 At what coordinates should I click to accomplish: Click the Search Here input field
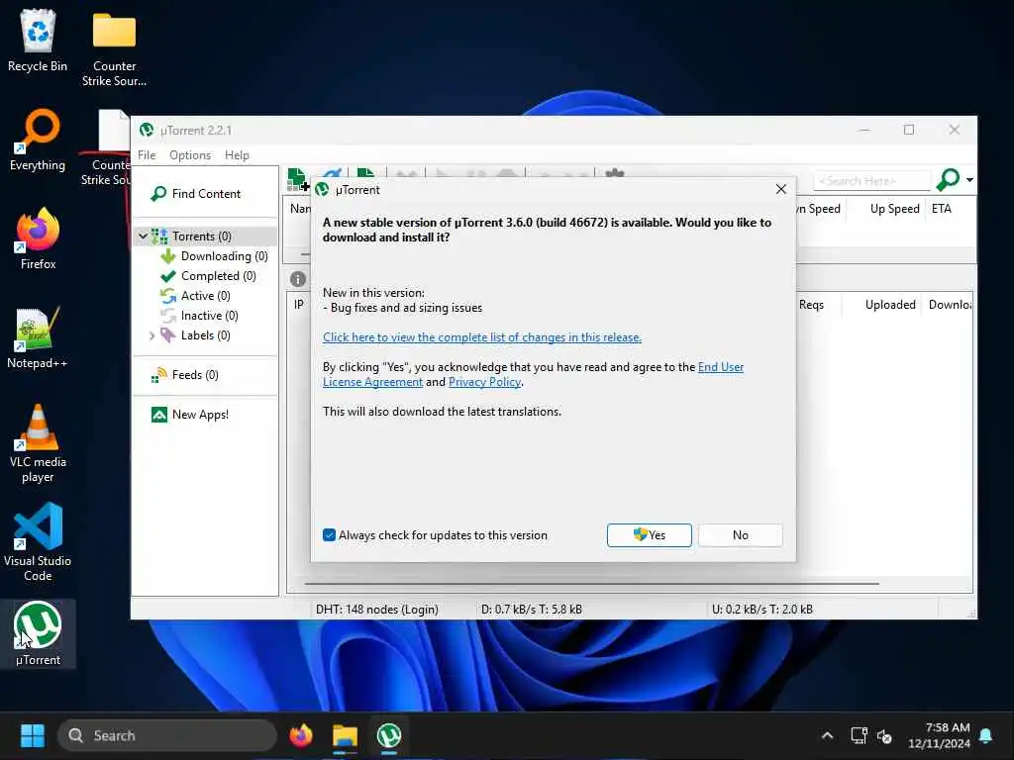click(x=870, y=181)
